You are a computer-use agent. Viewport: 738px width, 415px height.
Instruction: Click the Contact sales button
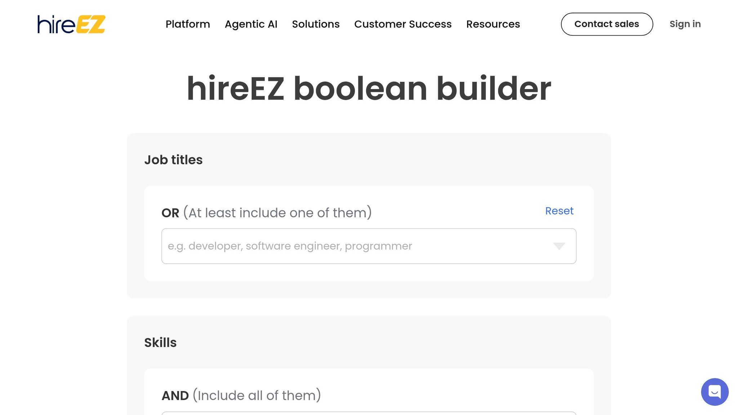click(606, 24)
